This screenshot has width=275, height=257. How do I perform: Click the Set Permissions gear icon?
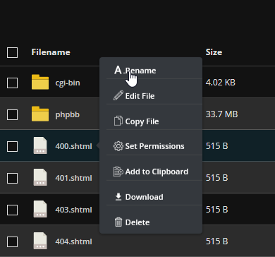coord(118,146)
